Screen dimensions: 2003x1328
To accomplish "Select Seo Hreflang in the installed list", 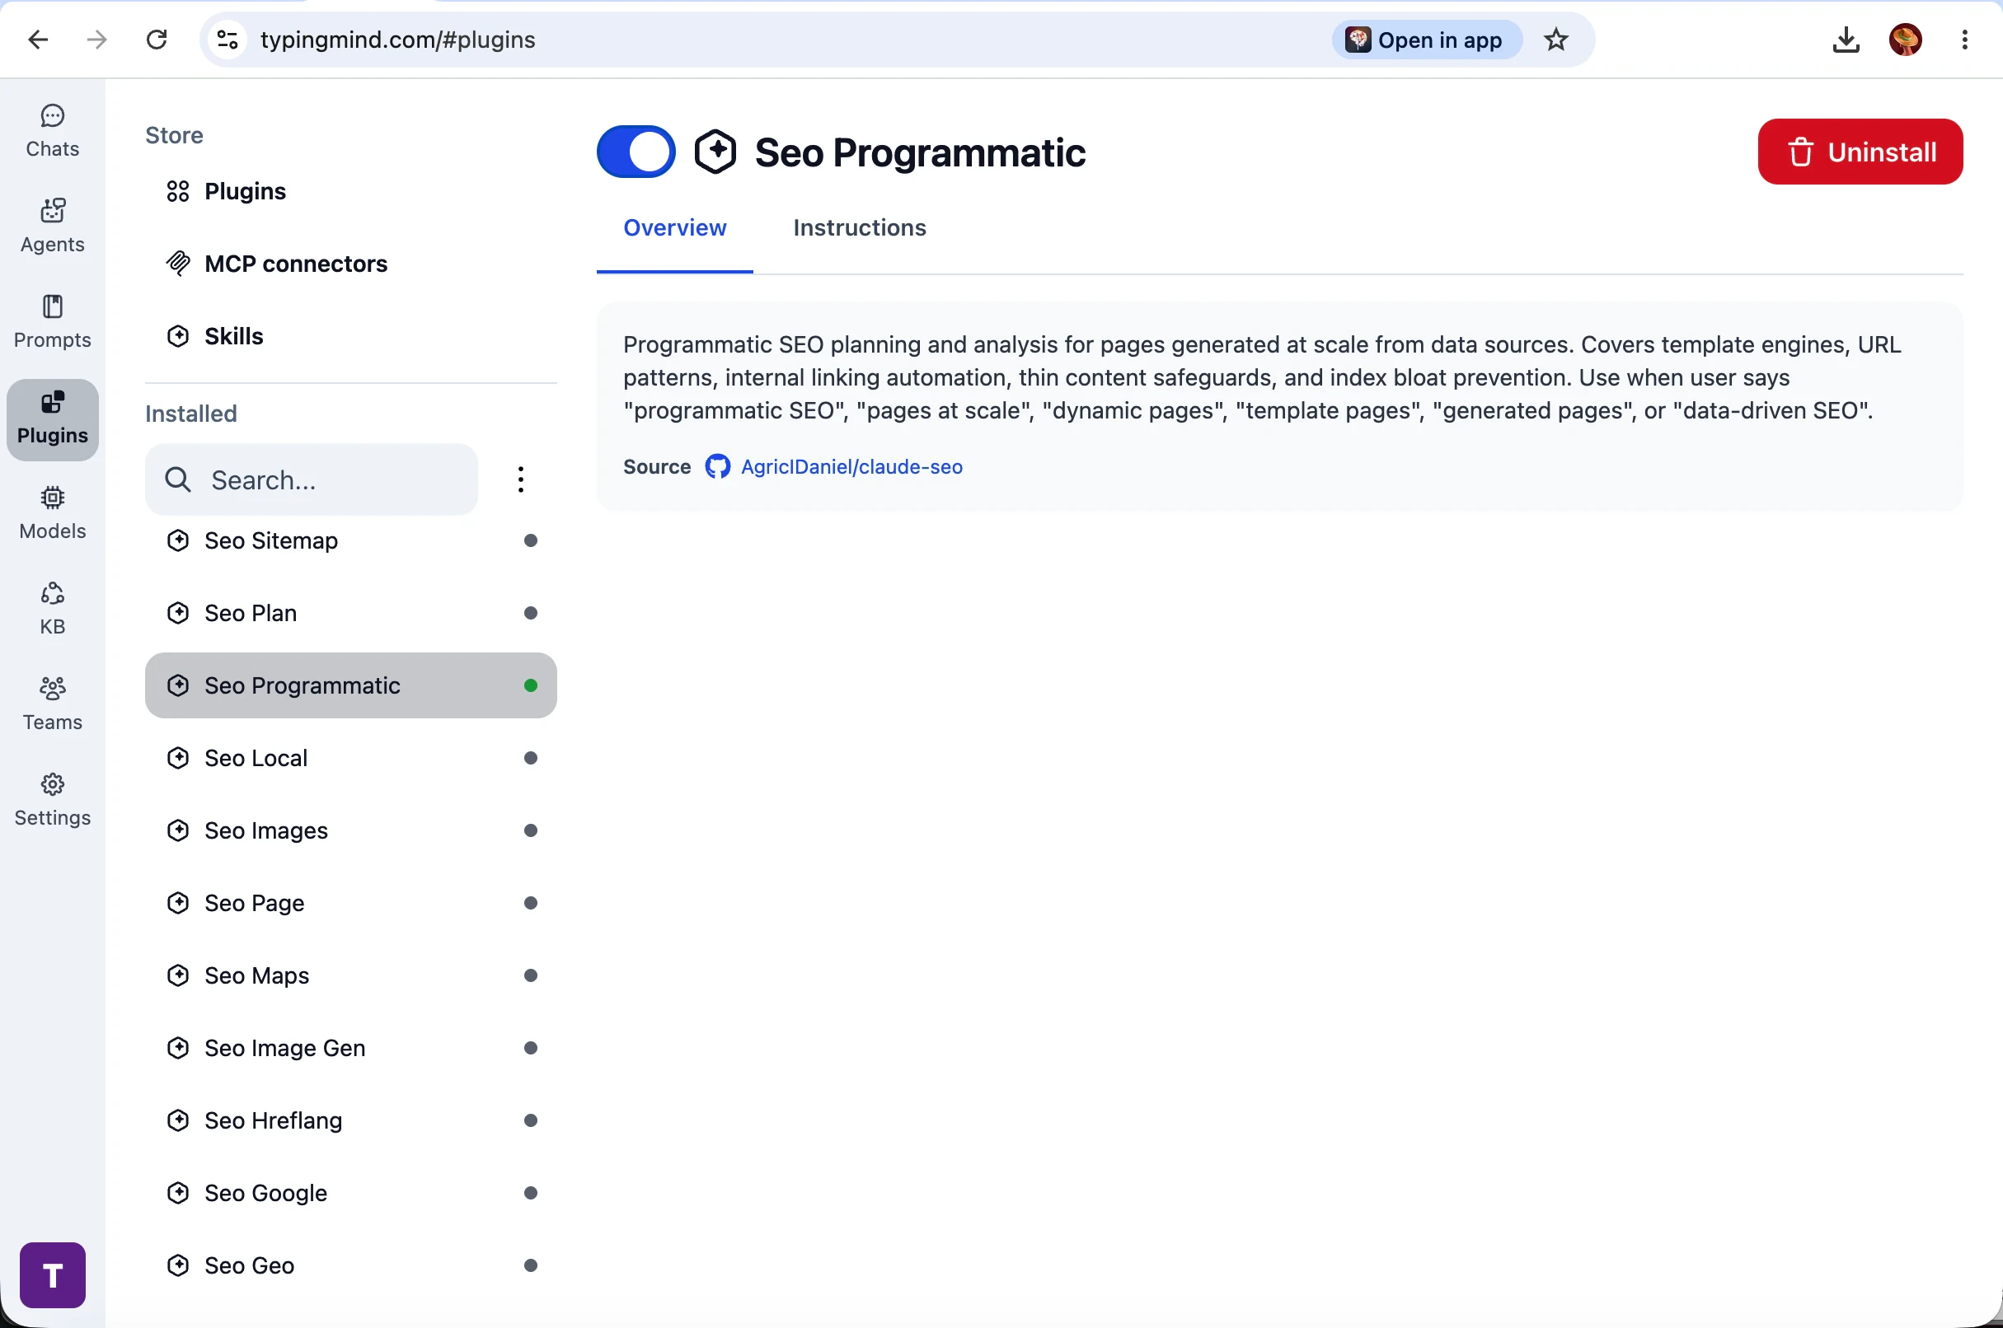I will [x=351, y=1120].
